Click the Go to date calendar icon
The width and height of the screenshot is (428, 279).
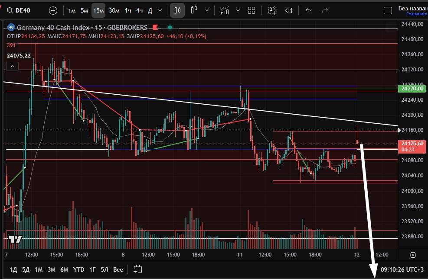(137, 269)
